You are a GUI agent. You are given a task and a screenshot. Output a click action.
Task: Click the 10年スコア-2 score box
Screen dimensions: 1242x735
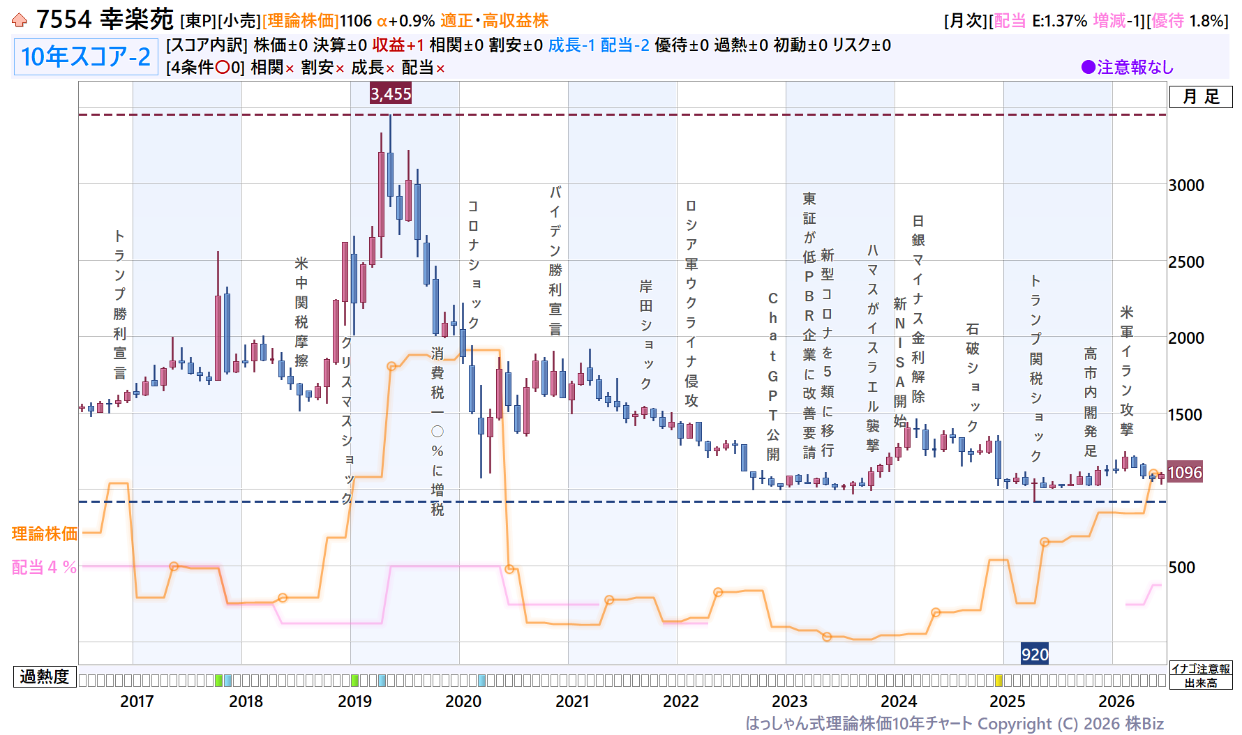[x=86, y=56]
